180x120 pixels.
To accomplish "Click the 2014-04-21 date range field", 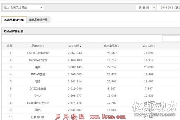I will tap(169, 8).
